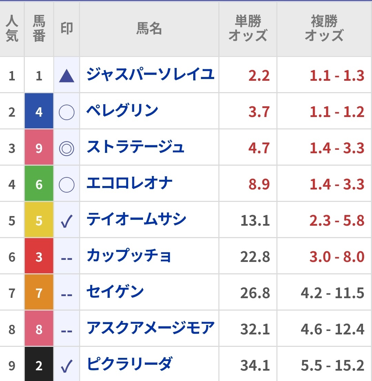This screenshot has height=381, width=372.
Task: Click the single circle mark for ペレグリン
Action: (67, 112)
